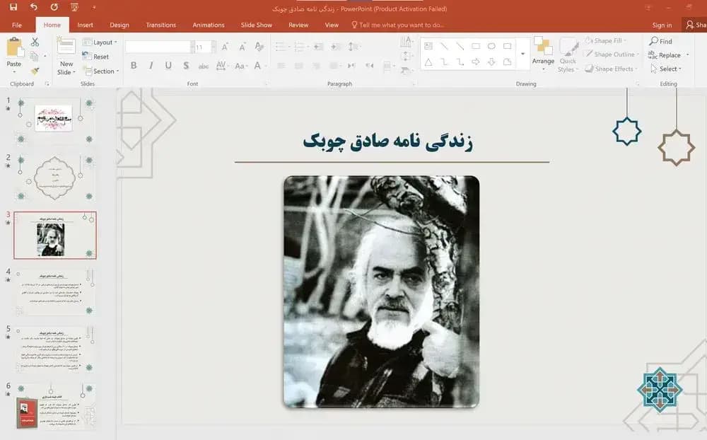Cut selection with the scissors icon
This screenshot has height=440, width=707.
[x=35, y=42]
